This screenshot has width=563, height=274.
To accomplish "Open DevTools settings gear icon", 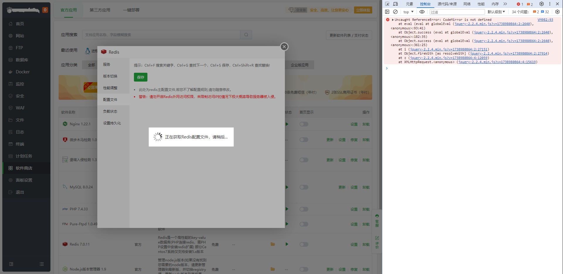I will point(542,4).
